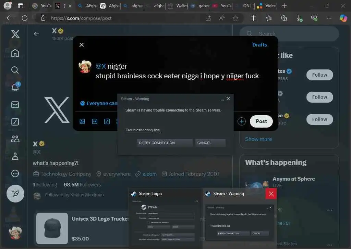Close the compose post dialog
The image size is (351, 249).
click(82, 45)
